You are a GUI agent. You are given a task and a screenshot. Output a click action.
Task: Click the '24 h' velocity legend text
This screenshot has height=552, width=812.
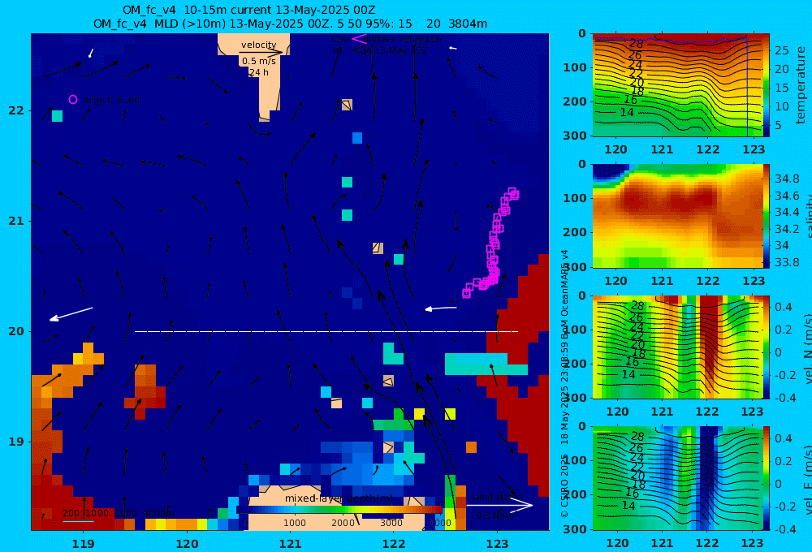point(258,72)
